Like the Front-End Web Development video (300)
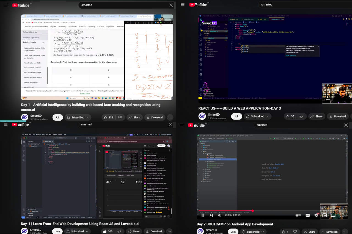The height and width of the screenshot is (234, 352). click(x=108, y=232)
